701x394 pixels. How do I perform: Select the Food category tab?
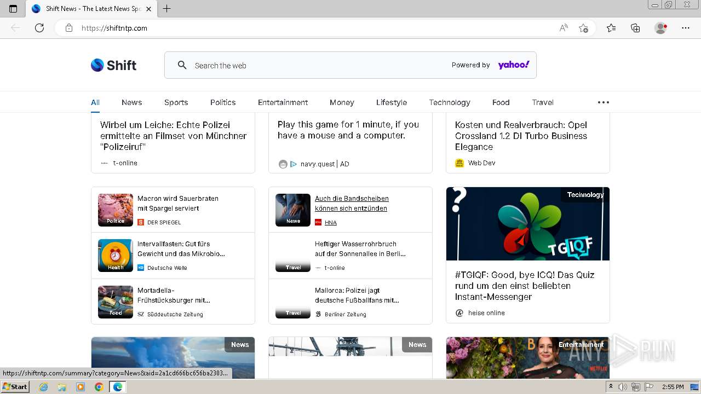pyautogui.click(x=501, y=102)
